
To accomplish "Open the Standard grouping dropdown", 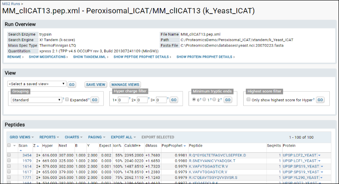I will (37, 100).
